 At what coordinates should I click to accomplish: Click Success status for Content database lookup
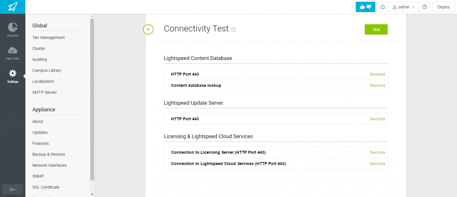pyautogui.click(x=378, y=86)
